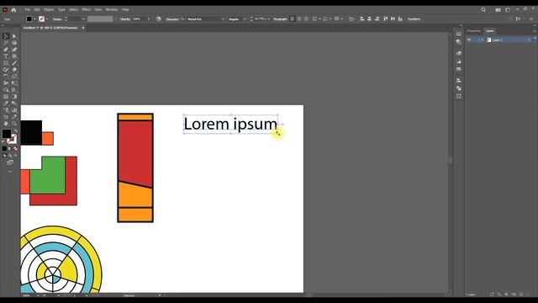Viewport: 538px width, 303px height.
Task: Select the Selection tool arrow
Action: coord(6,36)
